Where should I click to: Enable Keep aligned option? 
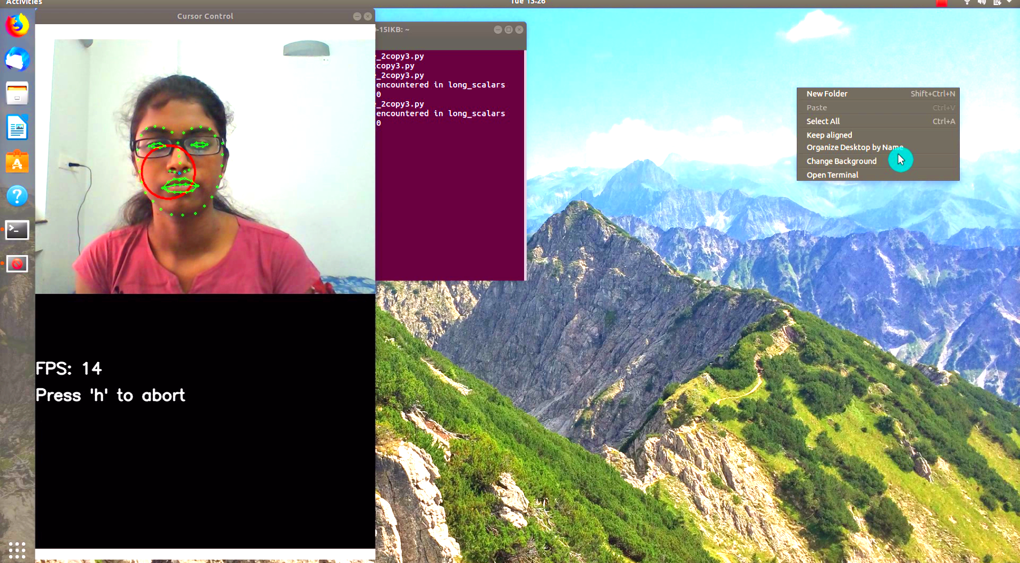point(829,135)
